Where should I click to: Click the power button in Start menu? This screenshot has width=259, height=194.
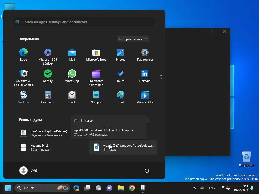click(x=147, y=171)
